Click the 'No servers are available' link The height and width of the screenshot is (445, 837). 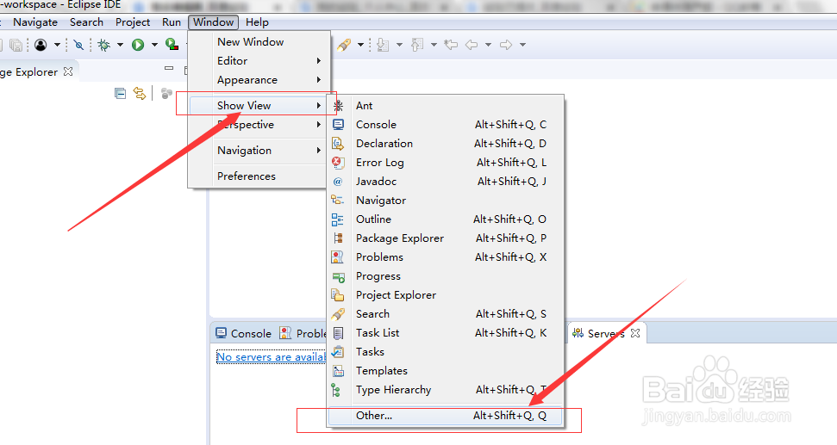point(271,356)
